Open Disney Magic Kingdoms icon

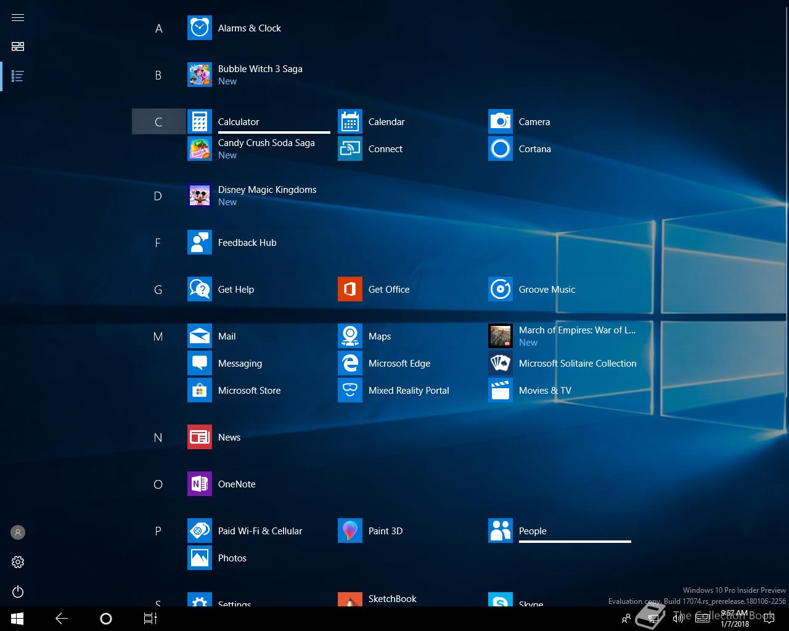pyautogui.click(x=200, y=196)
